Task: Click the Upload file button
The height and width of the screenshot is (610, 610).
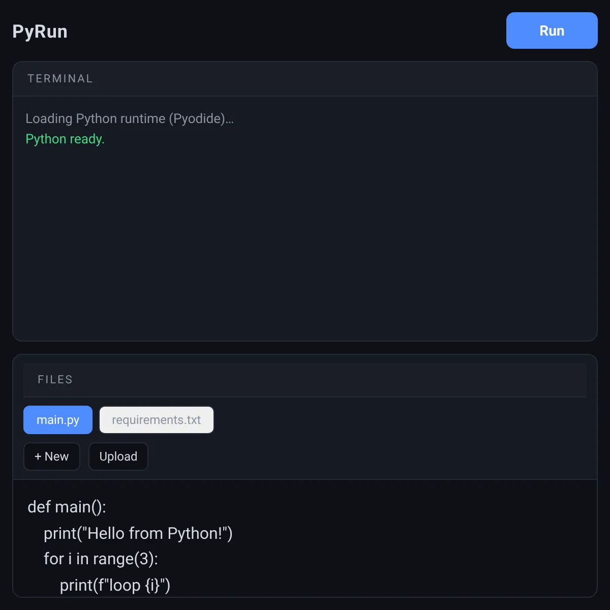Action: [x=118, y=456]
